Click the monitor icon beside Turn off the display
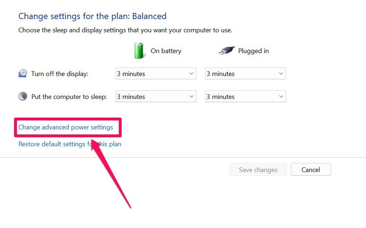The width and height of the screenshot is (366, 228). coord(23,73)
